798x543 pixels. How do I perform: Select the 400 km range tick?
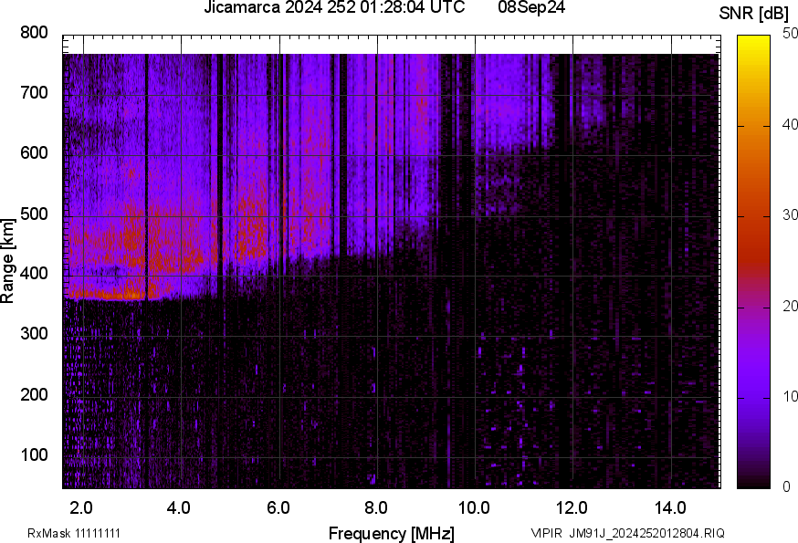tap(33, 272)
